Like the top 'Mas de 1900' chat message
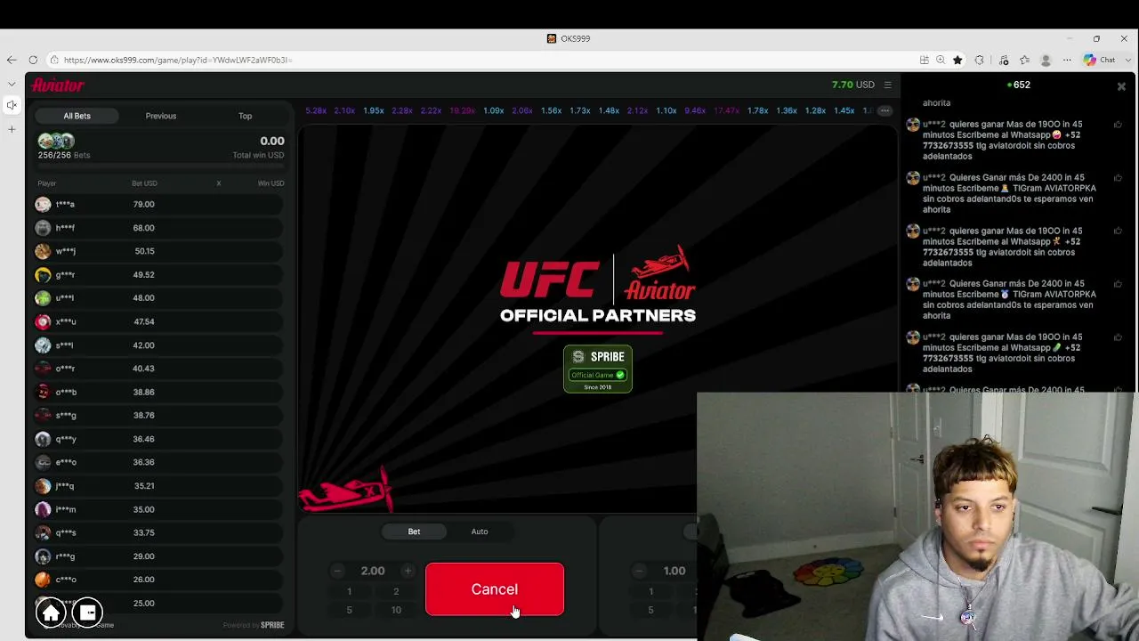1139x641 pixels. (x=1118, y=126)
